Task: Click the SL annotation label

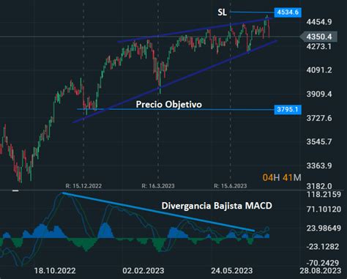Action: tap(222, 12)
